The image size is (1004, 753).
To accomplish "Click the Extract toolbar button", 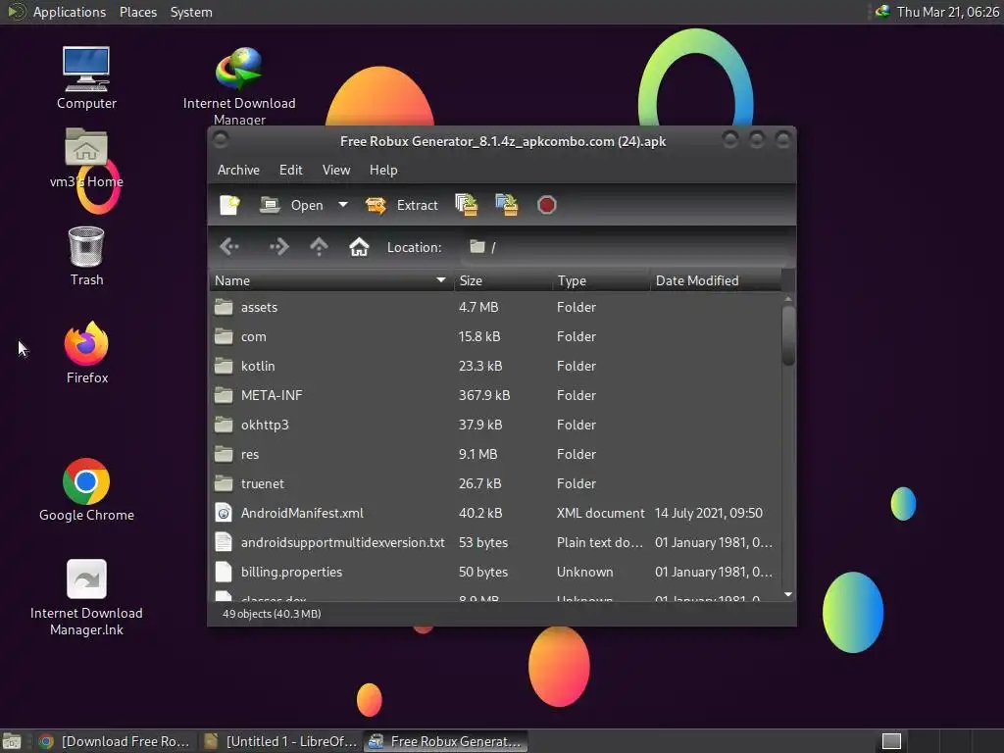I will click(x=402, y=205).
